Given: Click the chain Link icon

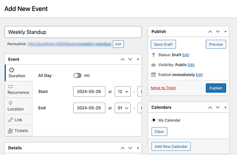Looking at the screenshot, I should click(x=11, y=120).
